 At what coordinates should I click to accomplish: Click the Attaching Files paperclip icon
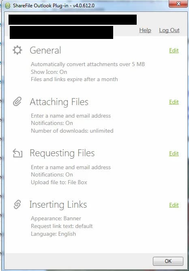tap(17, 101)
